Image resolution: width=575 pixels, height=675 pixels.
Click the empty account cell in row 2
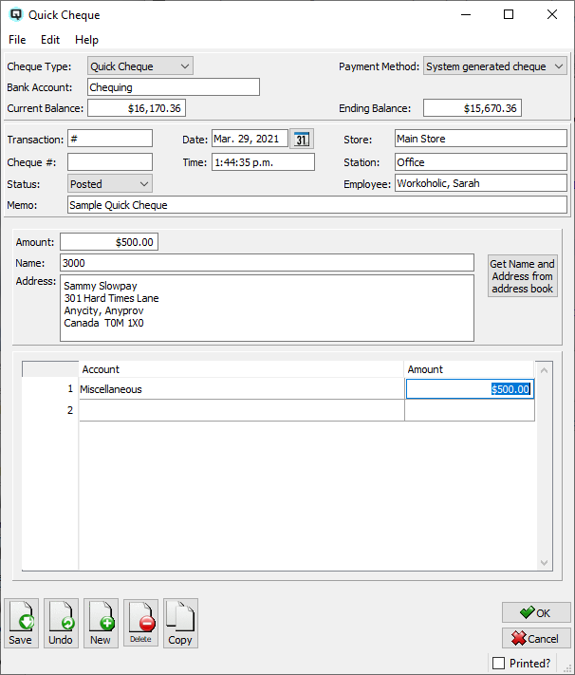point(241,410)
